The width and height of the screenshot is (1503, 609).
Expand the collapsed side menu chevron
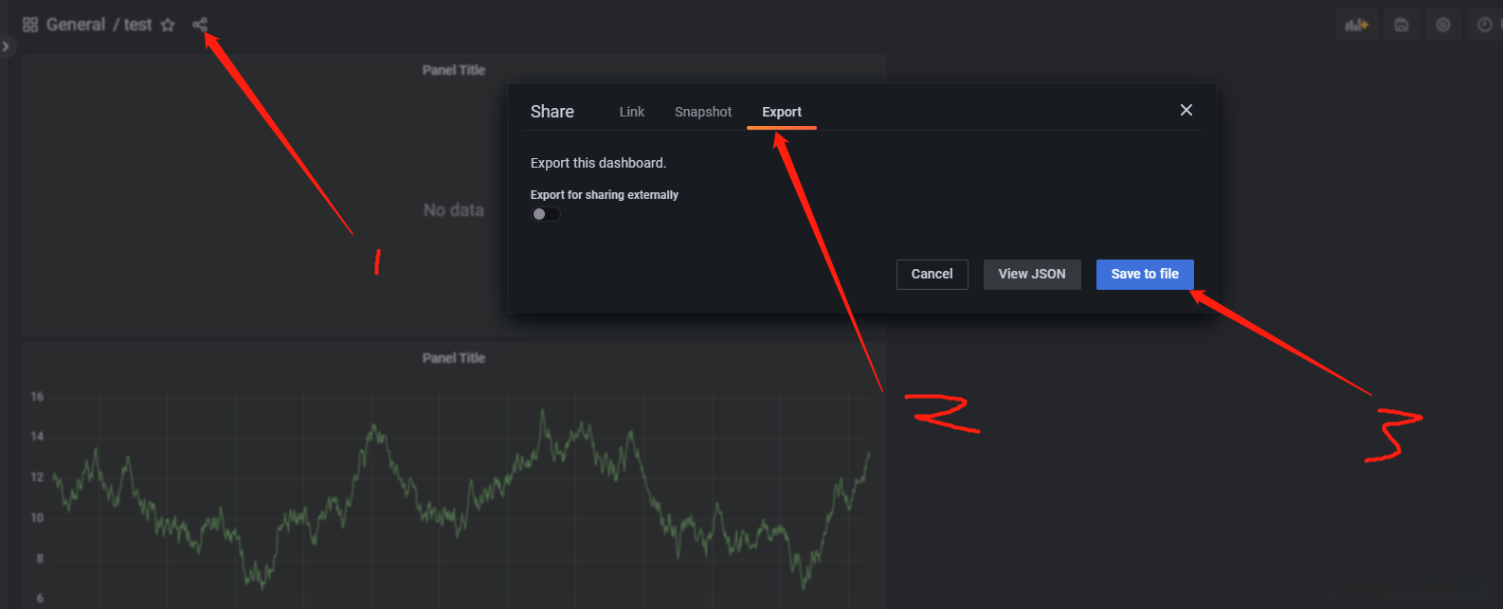point(6,46)
